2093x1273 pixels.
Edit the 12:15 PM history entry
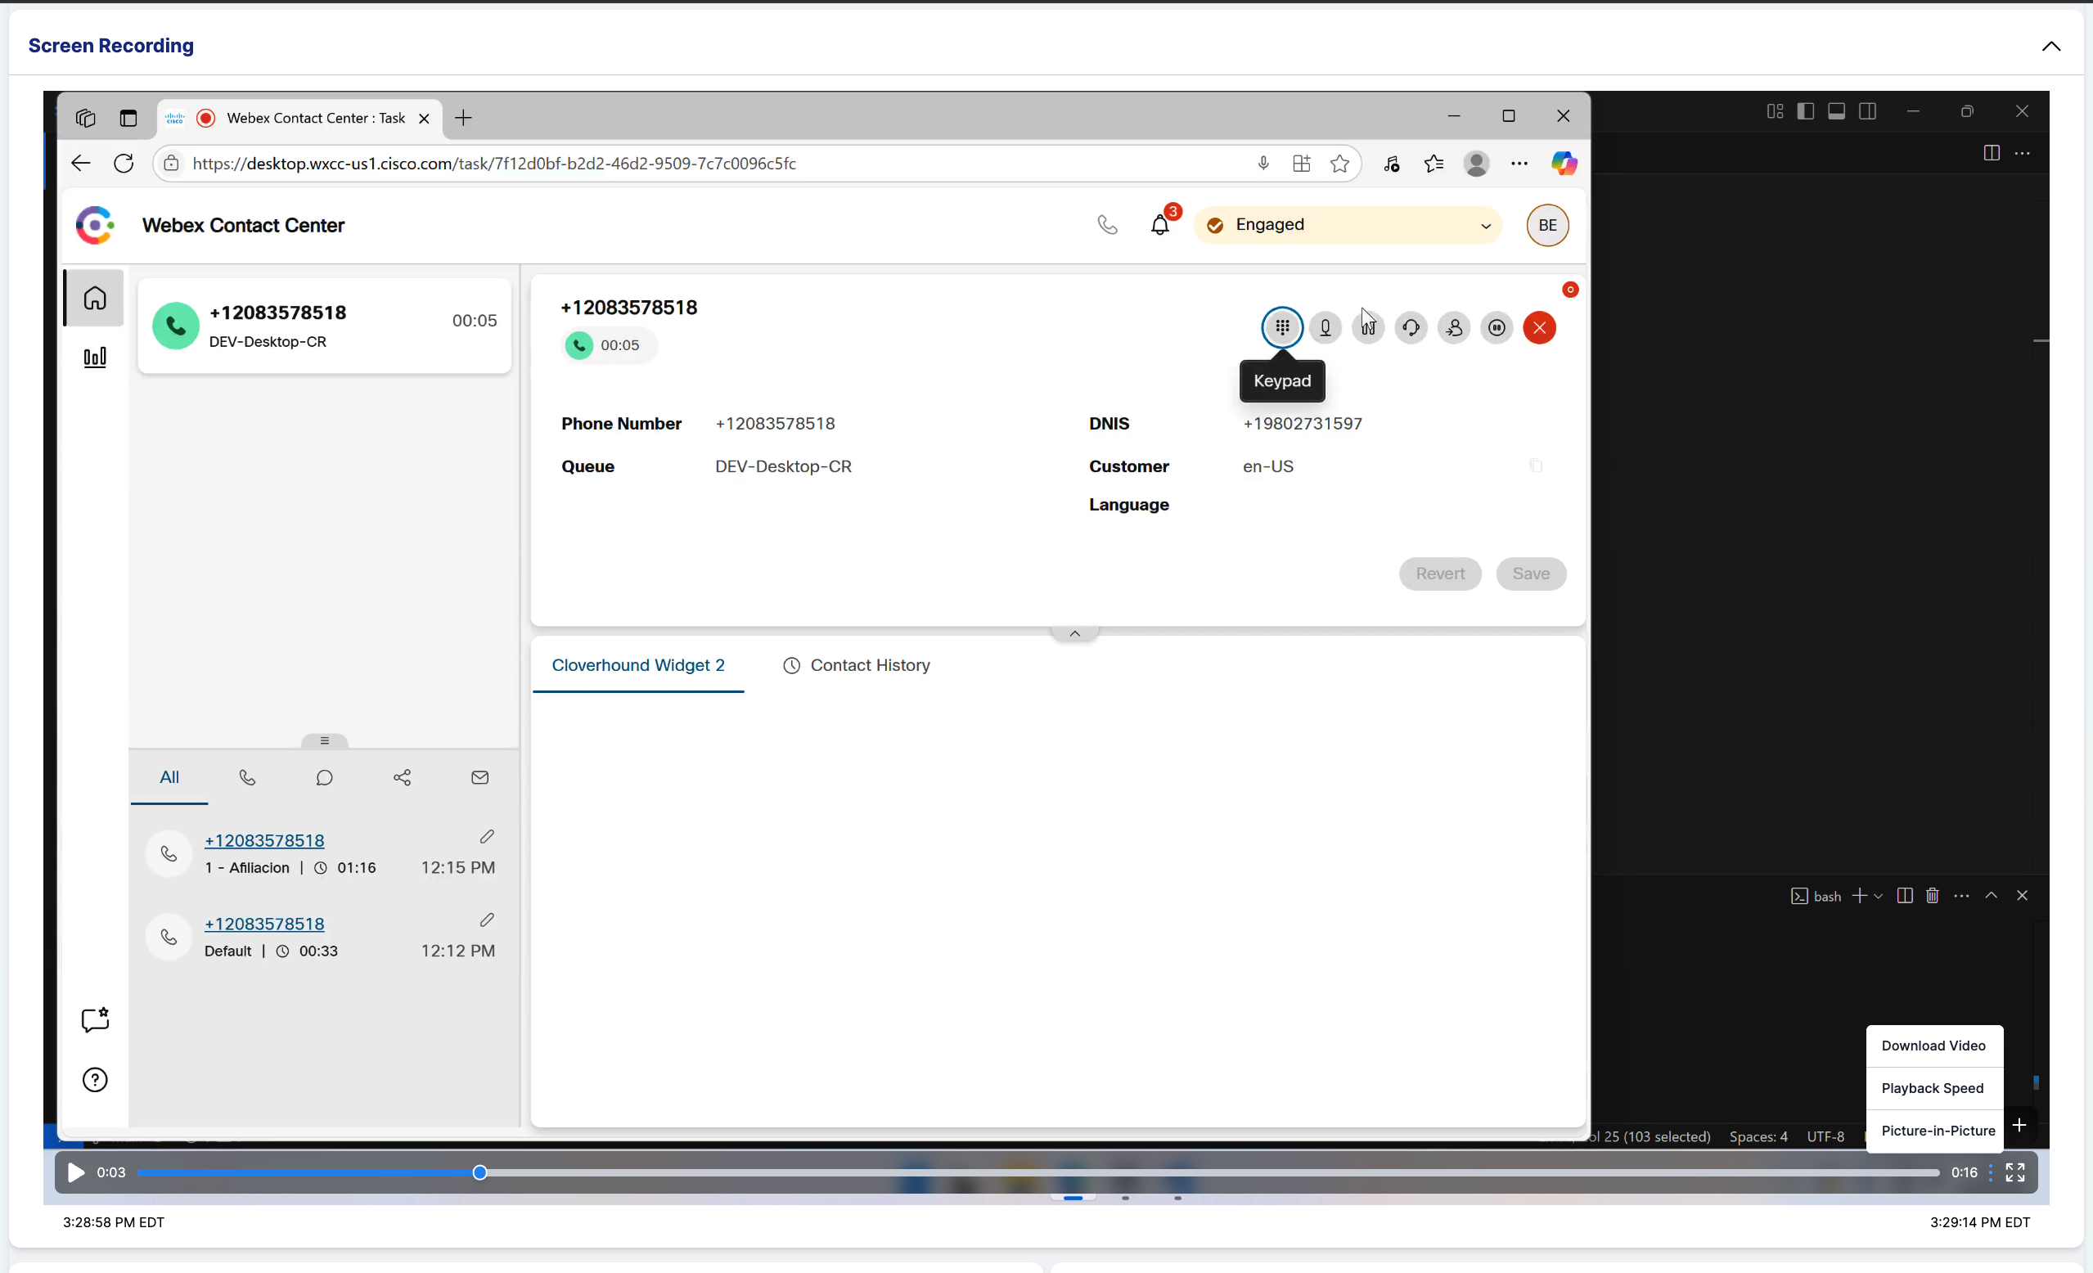[x=487, y=836]
